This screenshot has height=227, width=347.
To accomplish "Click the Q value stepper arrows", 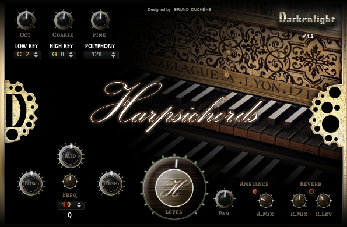I will point(79,205).
